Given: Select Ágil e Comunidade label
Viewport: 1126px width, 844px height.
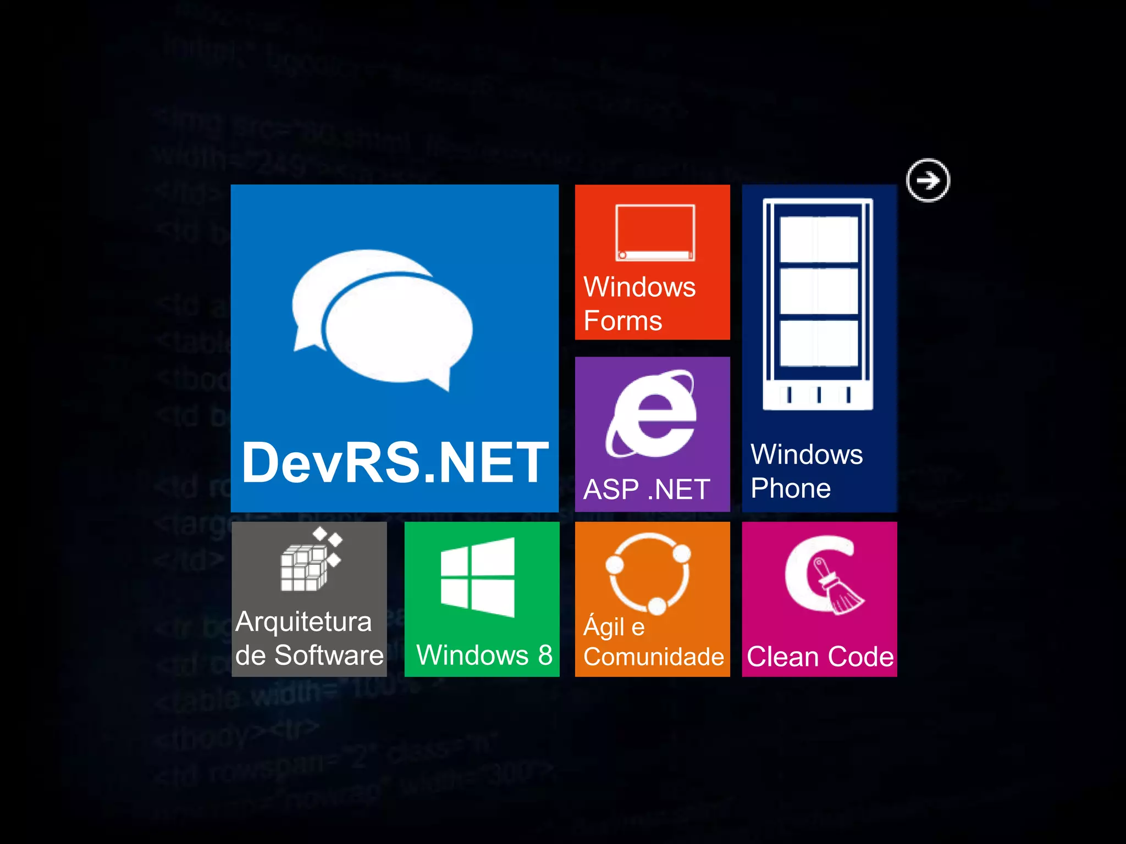Looking at the screenshot, I should click(x=653, y=642).
